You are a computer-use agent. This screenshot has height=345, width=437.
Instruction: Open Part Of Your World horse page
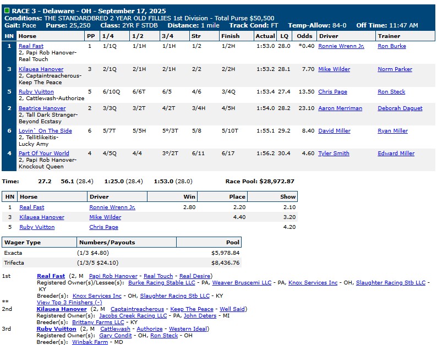coord(43,154)
